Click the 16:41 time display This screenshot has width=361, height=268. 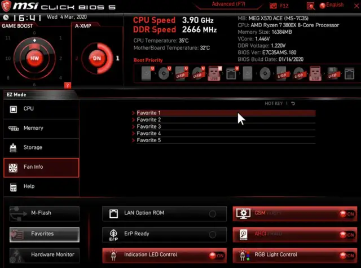coord(27,17)
